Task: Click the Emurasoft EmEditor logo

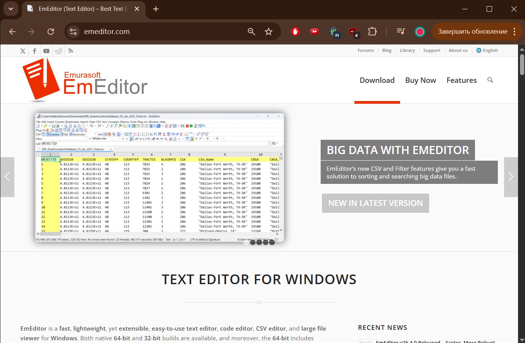Action: pos(85,79)
